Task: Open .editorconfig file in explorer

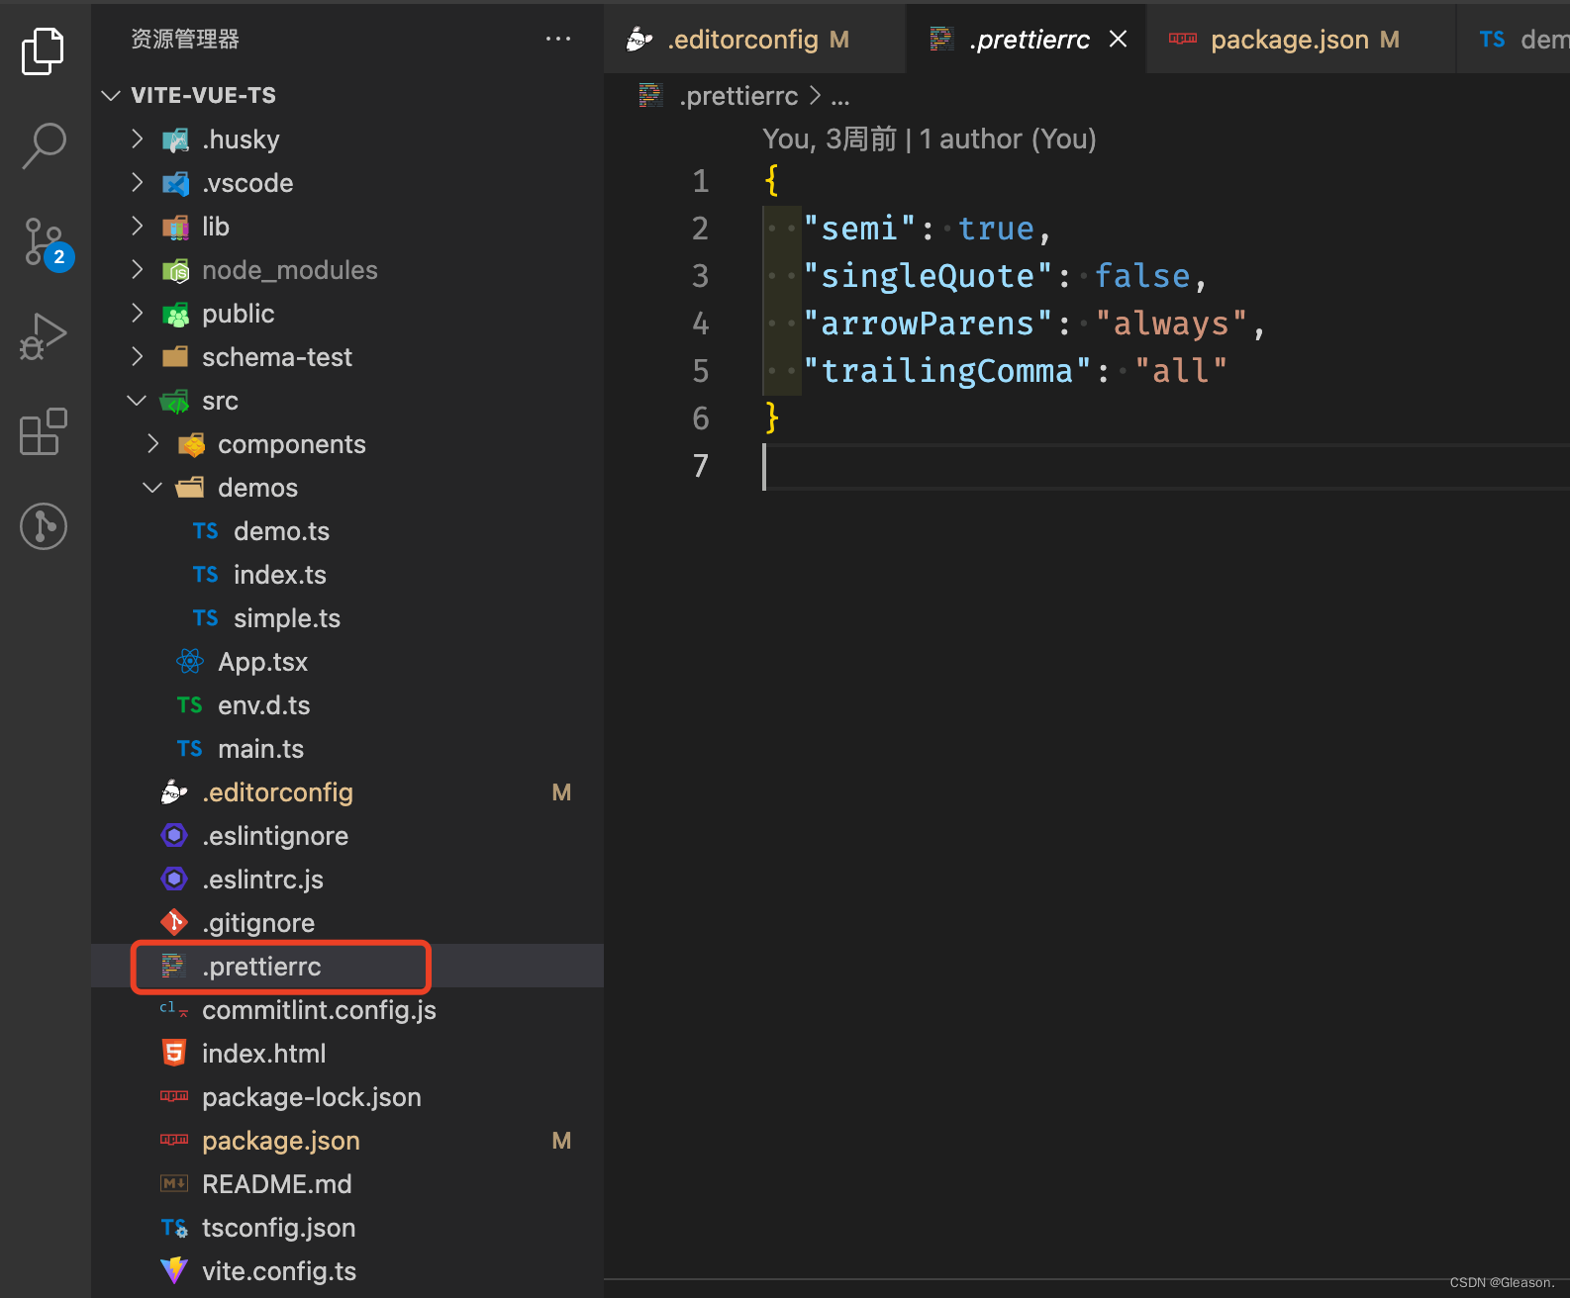Action: [x=347, y=792]
